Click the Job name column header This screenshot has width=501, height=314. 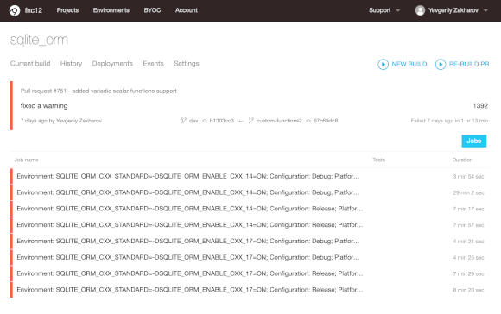click(26, 160)
